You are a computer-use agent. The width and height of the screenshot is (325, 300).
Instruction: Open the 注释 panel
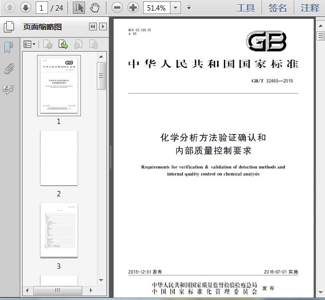(x=310, y=8)
